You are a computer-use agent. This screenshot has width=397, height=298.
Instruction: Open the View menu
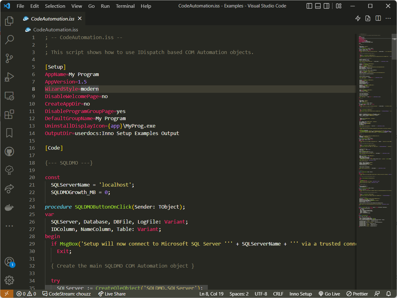pyautogui.click(x=77, y=6)
